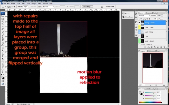Viewport: 169px width, 105px height.
Task: Toggle Quick Mask mode
Action: coord(3,81)
